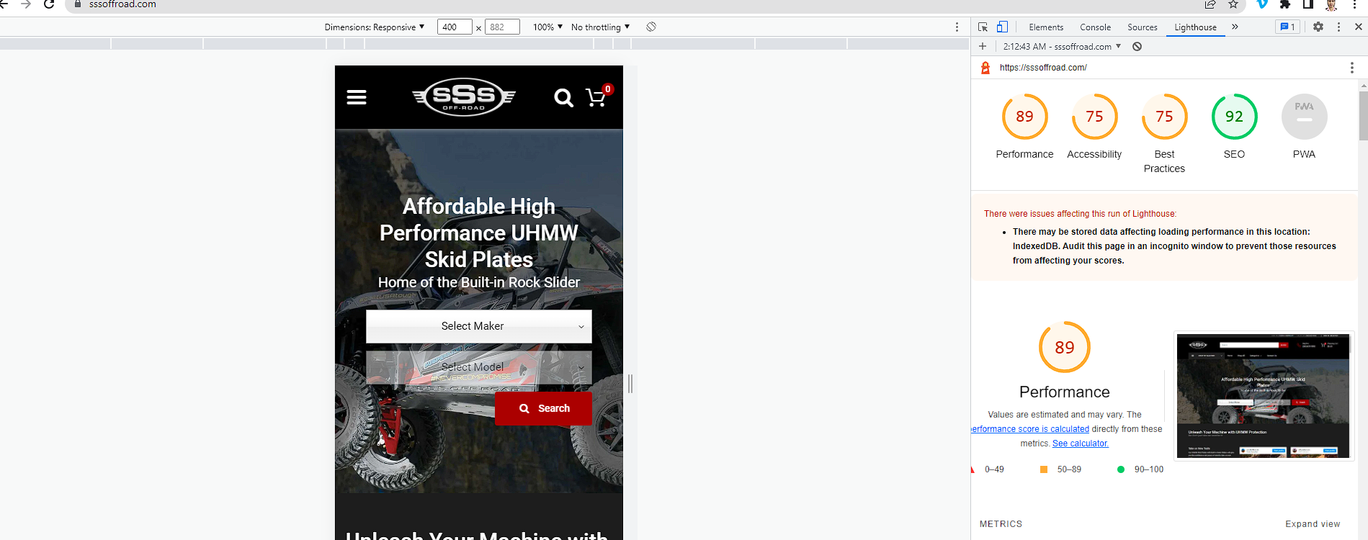This screenshot has height=540, width=1368.
Task: Open DevTools customize menu (three dots)
Action: 1338,27
